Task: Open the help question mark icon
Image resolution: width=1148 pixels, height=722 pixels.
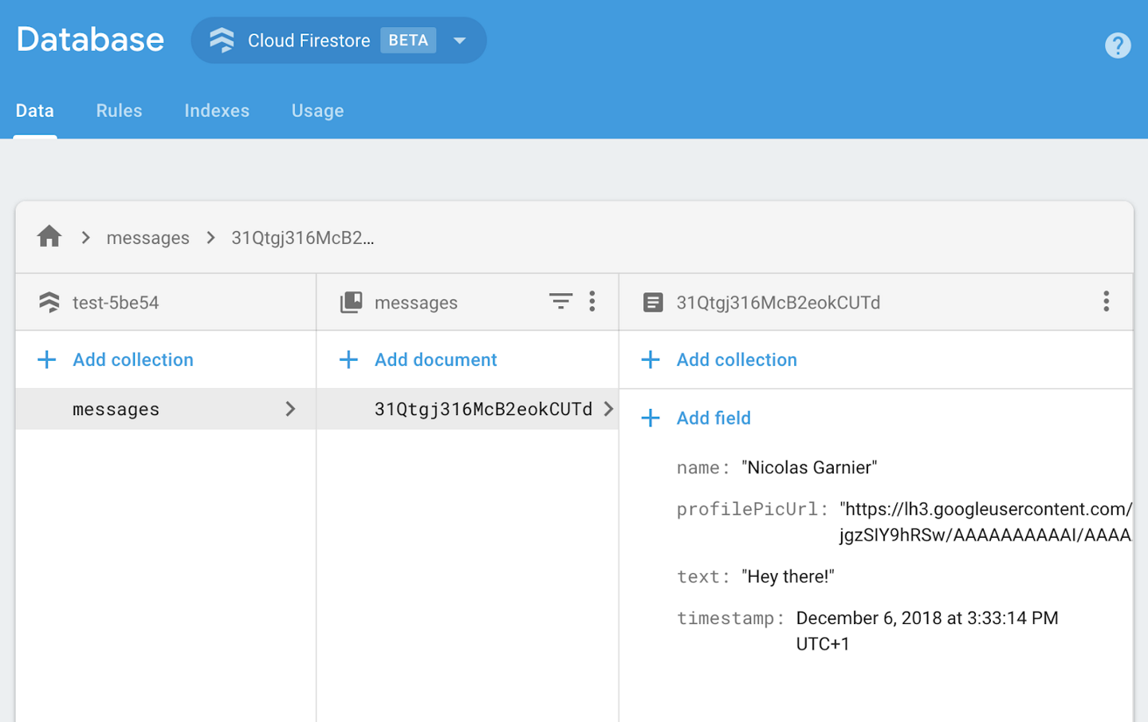Action: (x=1118, y=45)
